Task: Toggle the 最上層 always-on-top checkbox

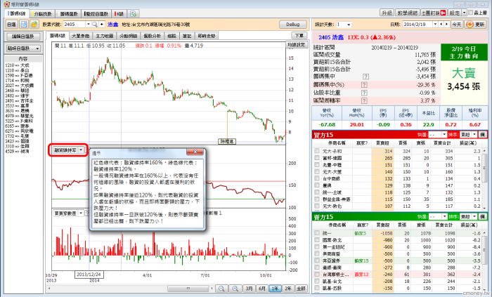Action: click(471, 13)
